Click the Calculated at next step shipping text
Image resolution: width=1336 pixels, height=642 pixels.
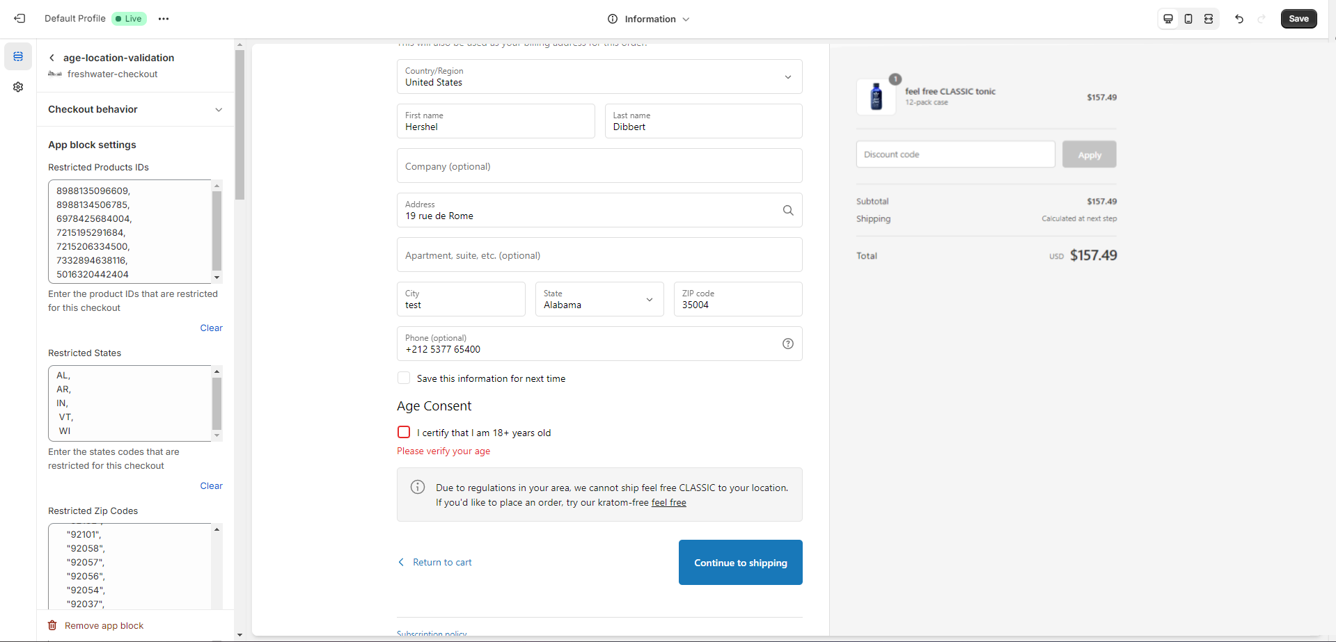coord(1079,218)
